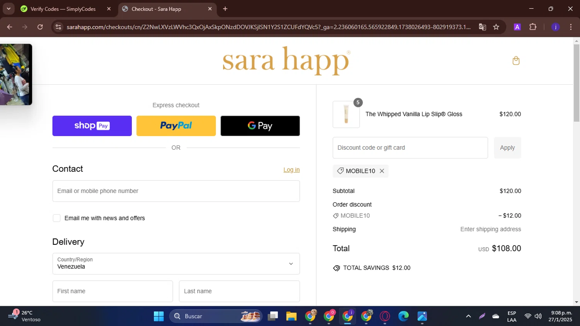The image size is (580, 326).
Task: Click the translate page icon
Action: (482, 27)
